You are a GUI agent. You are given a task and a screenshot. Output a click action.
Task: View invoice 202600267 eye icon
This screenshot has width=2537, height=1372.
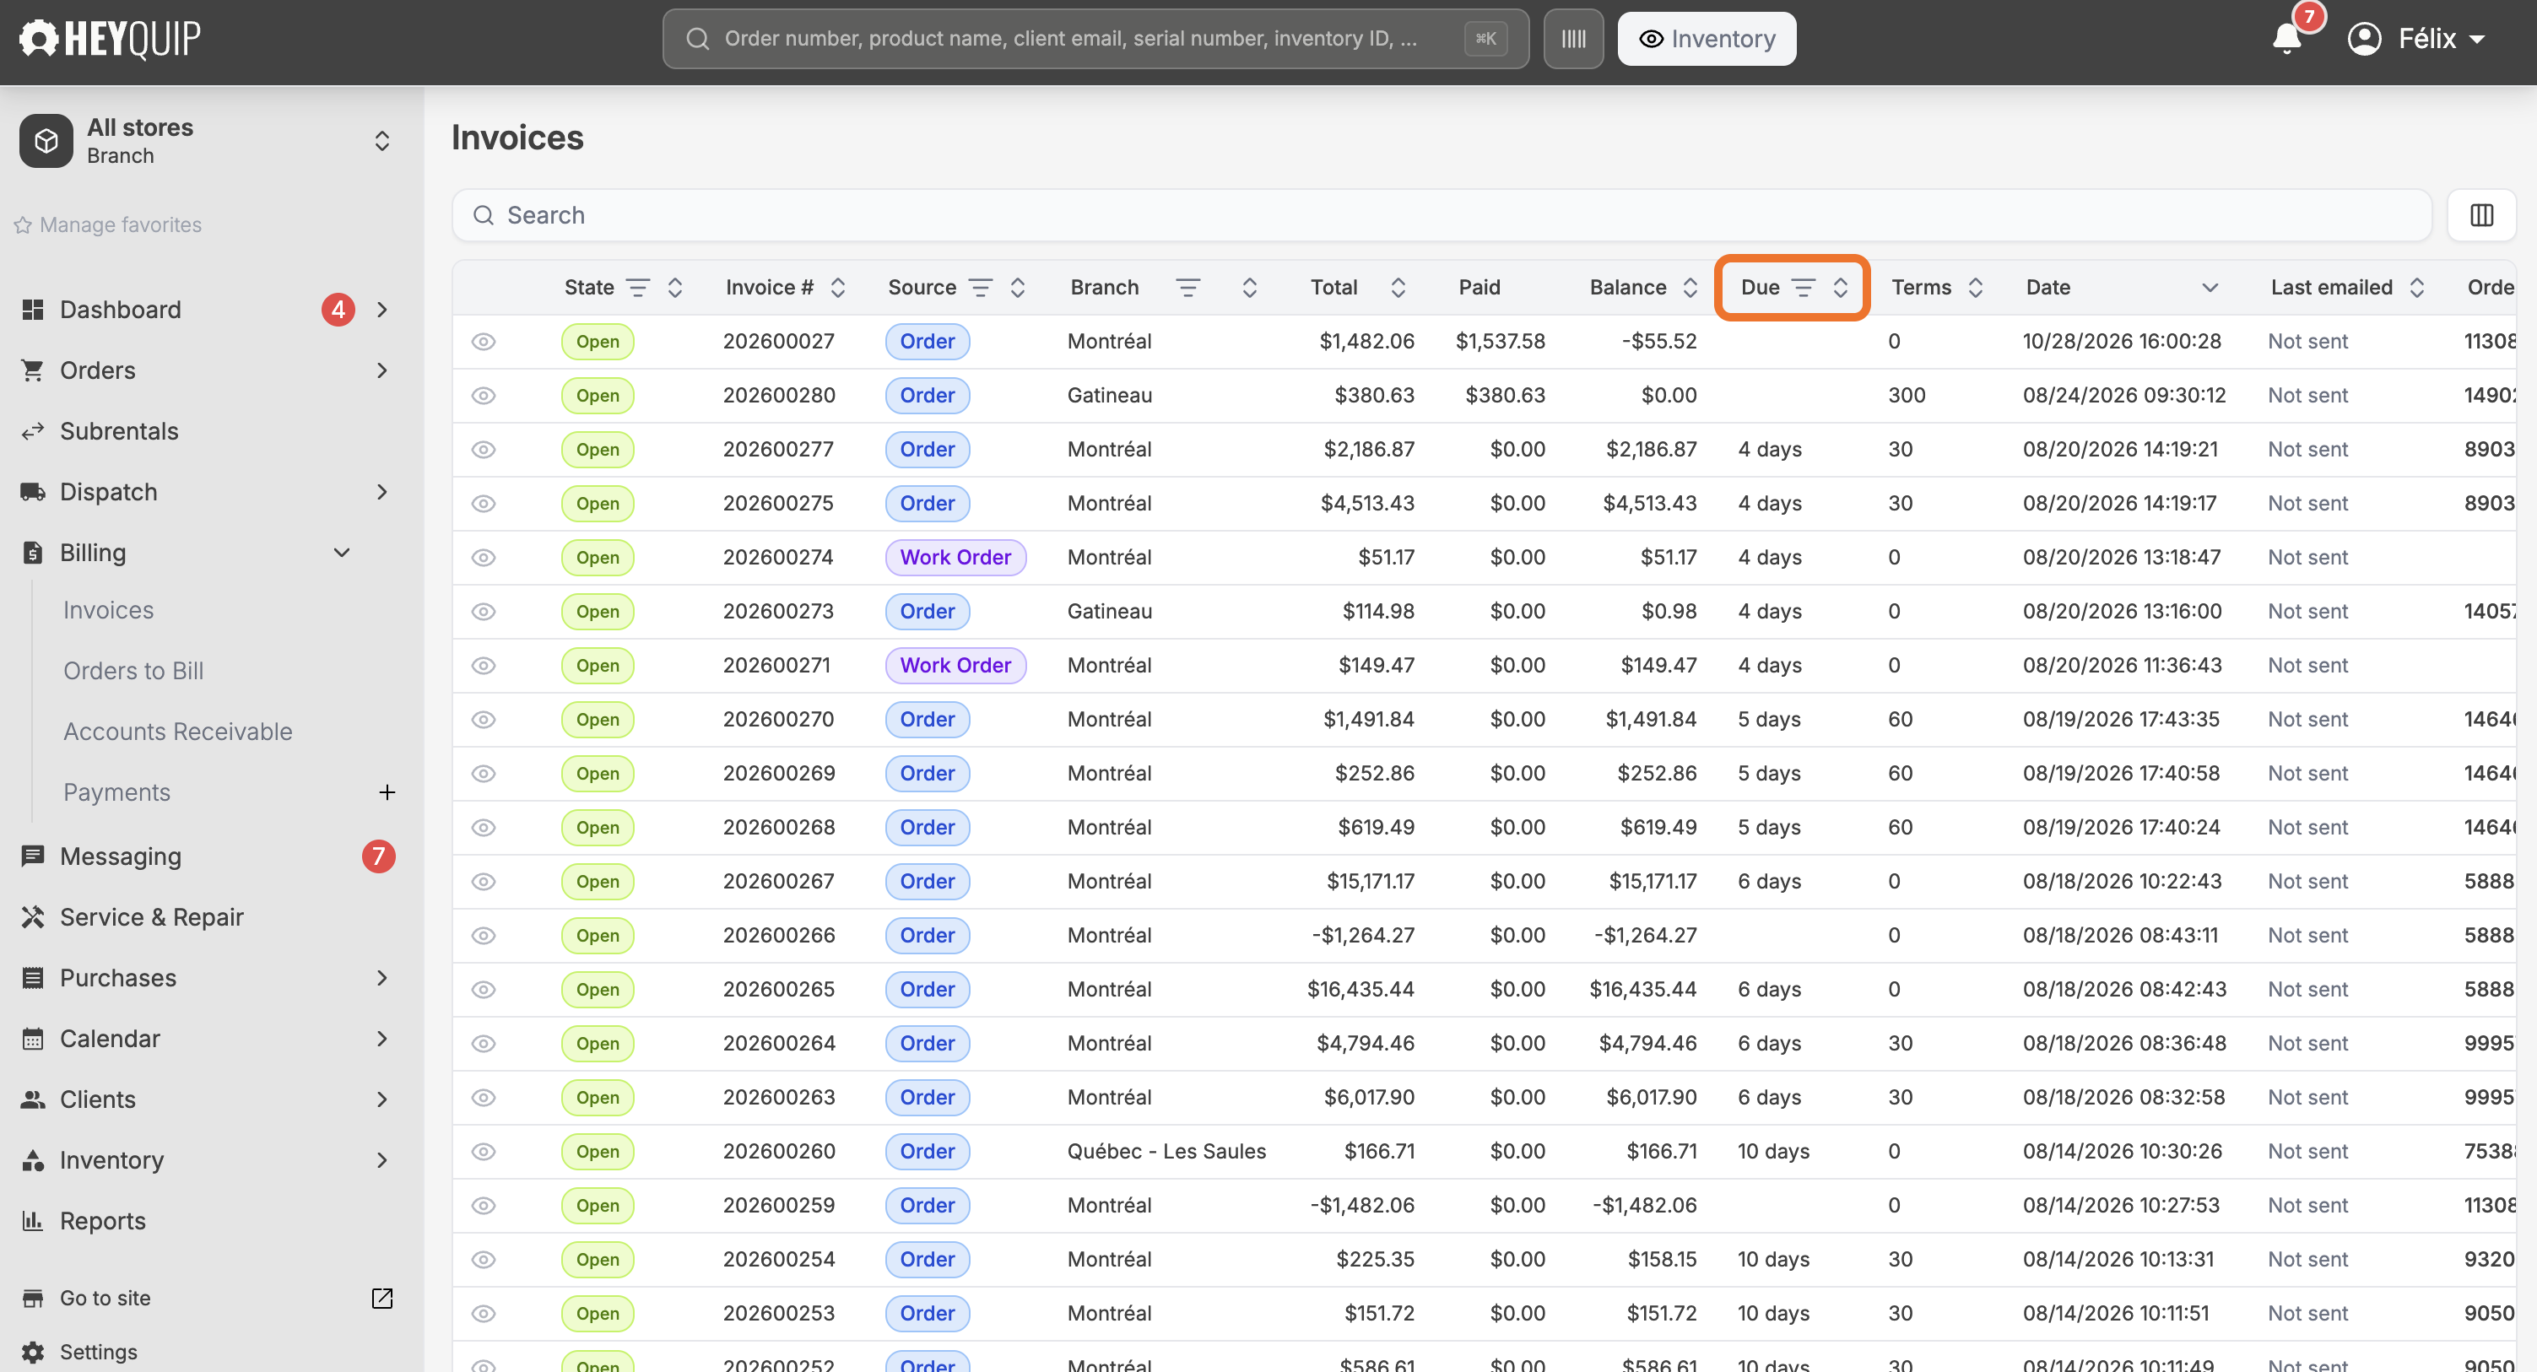pyautogui.click(x=483, y=882)
